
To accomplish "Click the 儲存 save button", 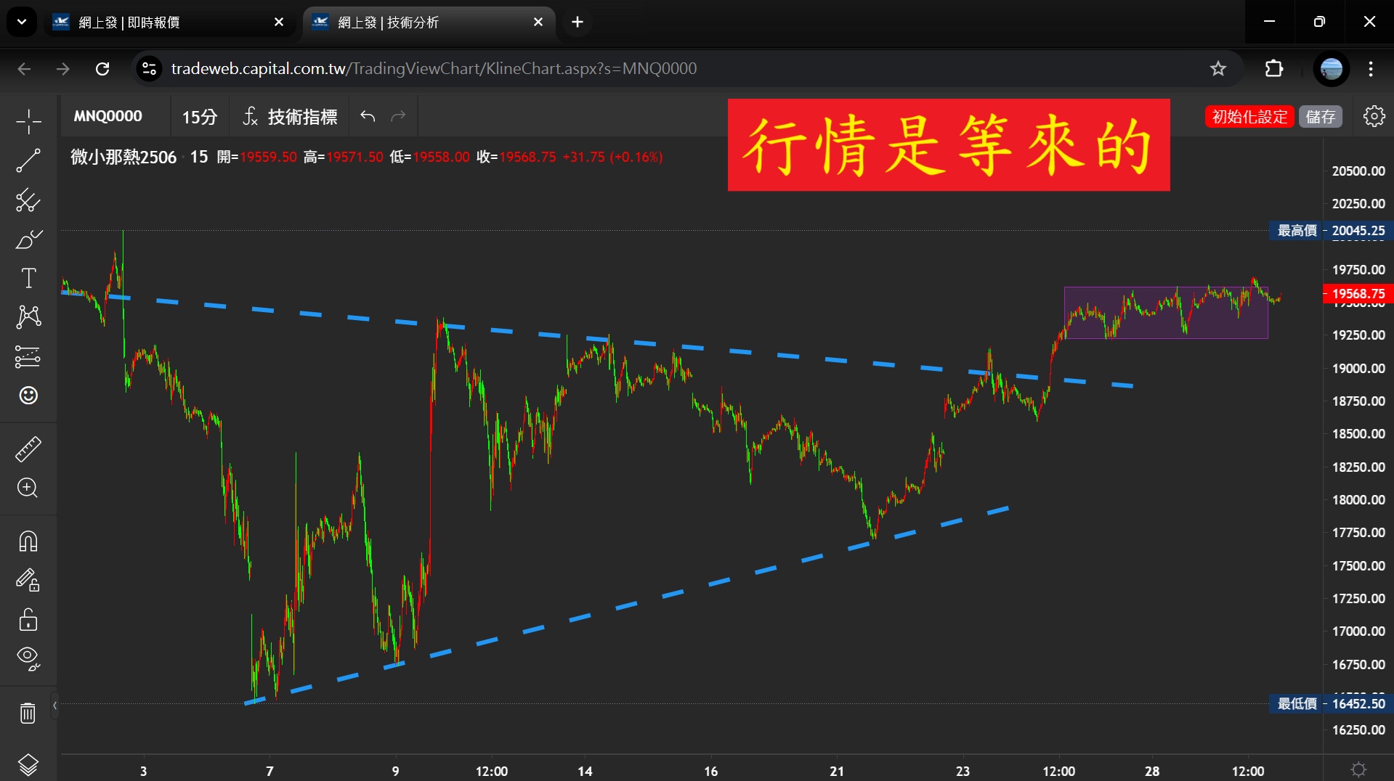I will [1320, 117].
